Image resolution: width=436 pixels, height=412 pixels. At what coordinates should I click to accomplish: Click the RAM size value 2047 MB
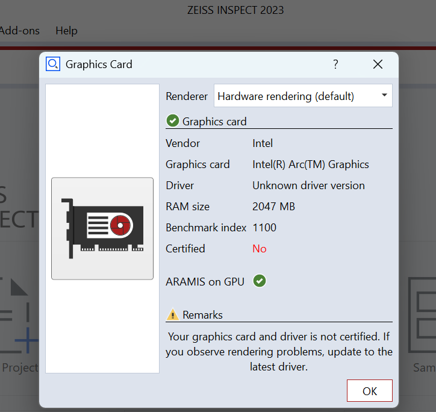(273, 207)
